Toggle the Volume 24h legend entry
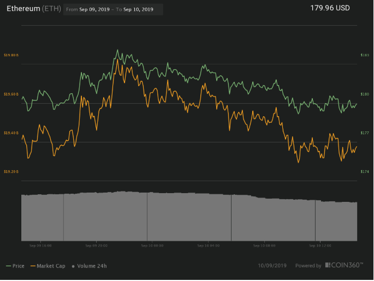This screenshot has height=281, width=374. coord(89,266)
